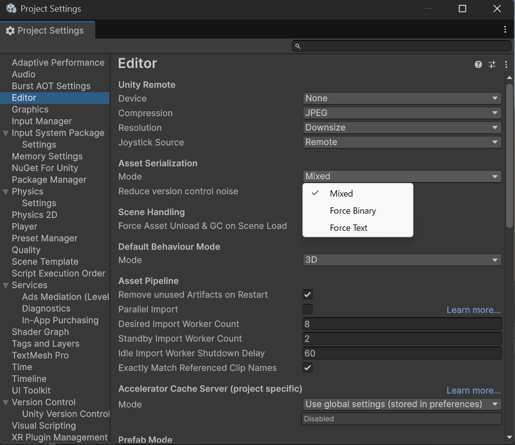Open the Default Behaviour Mode 3D dropdown
This screenshot has height=445, width=515.
point(402,260)
